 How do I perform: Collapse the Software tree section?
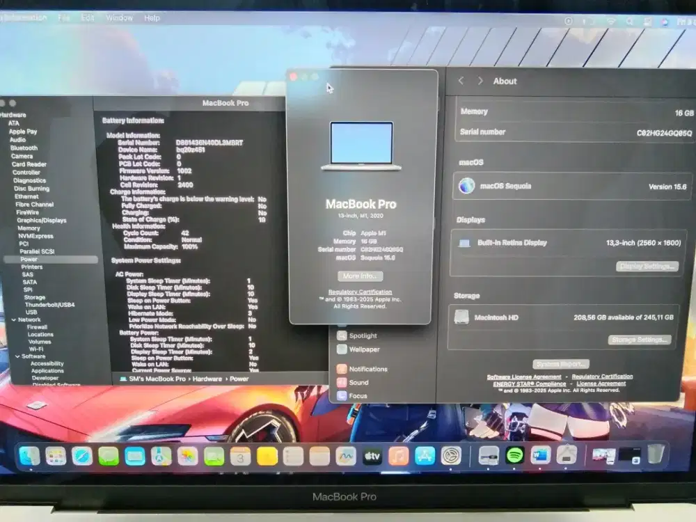pyautogui.click(x=16, y=356)
